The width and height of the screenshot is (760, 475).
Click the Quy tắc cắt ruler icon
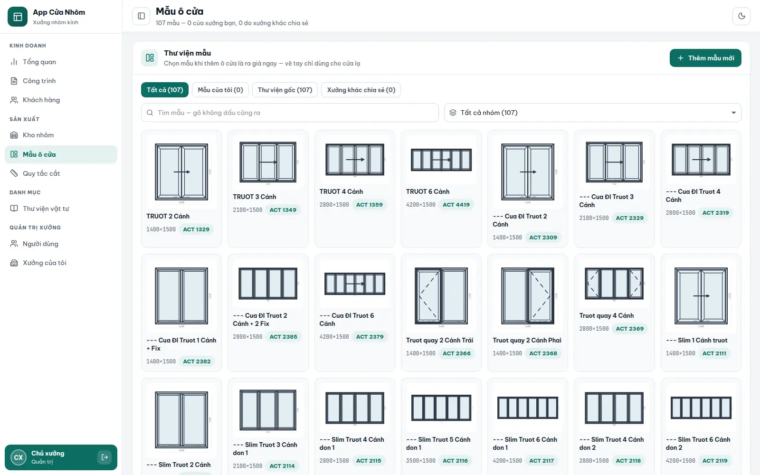(x=14, y=173)
